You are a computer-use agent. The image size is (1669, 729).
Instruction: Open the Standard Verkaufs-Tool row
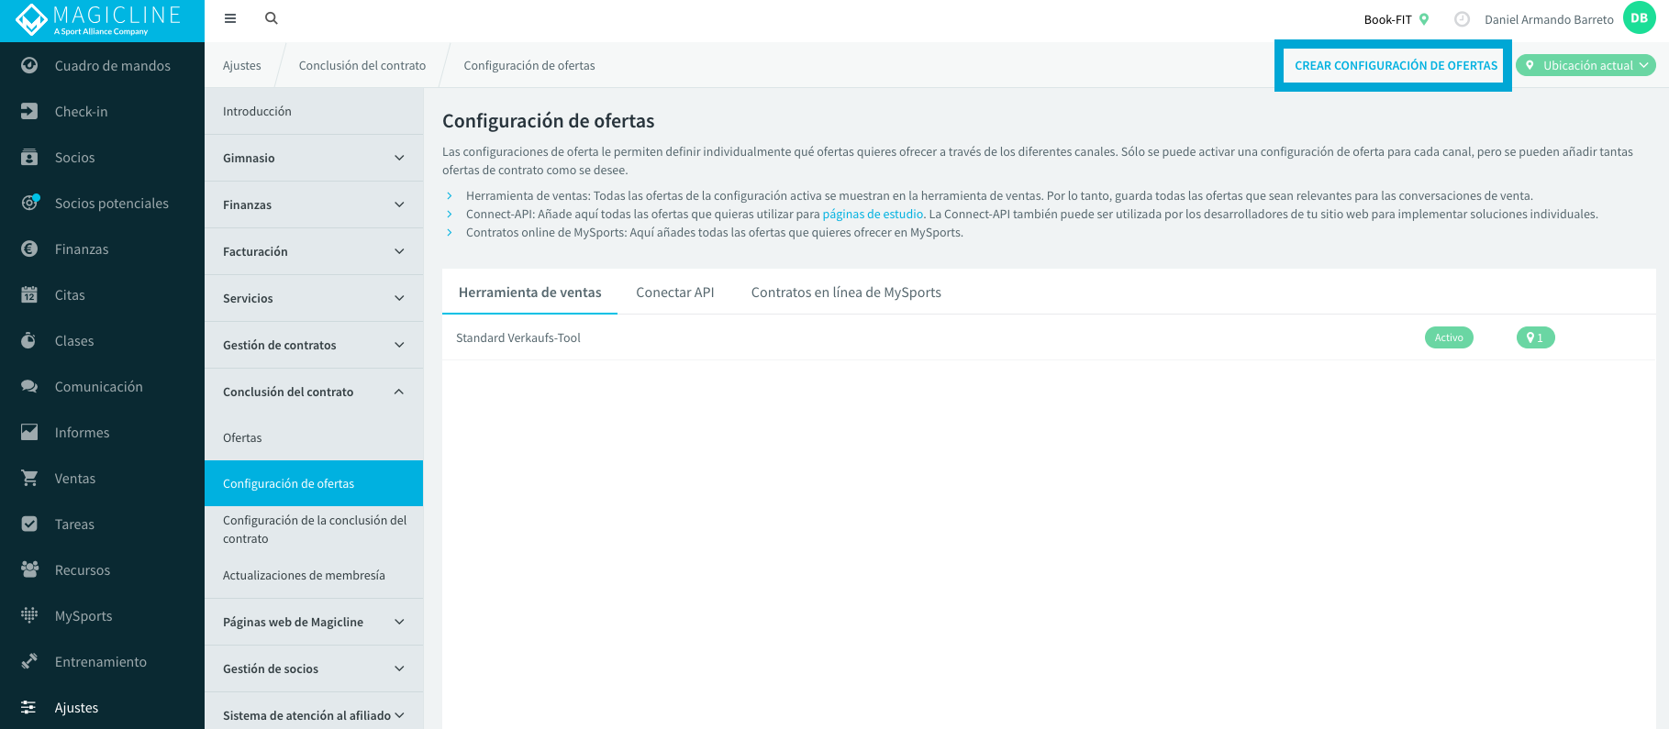pyautogui.click(x=1049, y=337)
